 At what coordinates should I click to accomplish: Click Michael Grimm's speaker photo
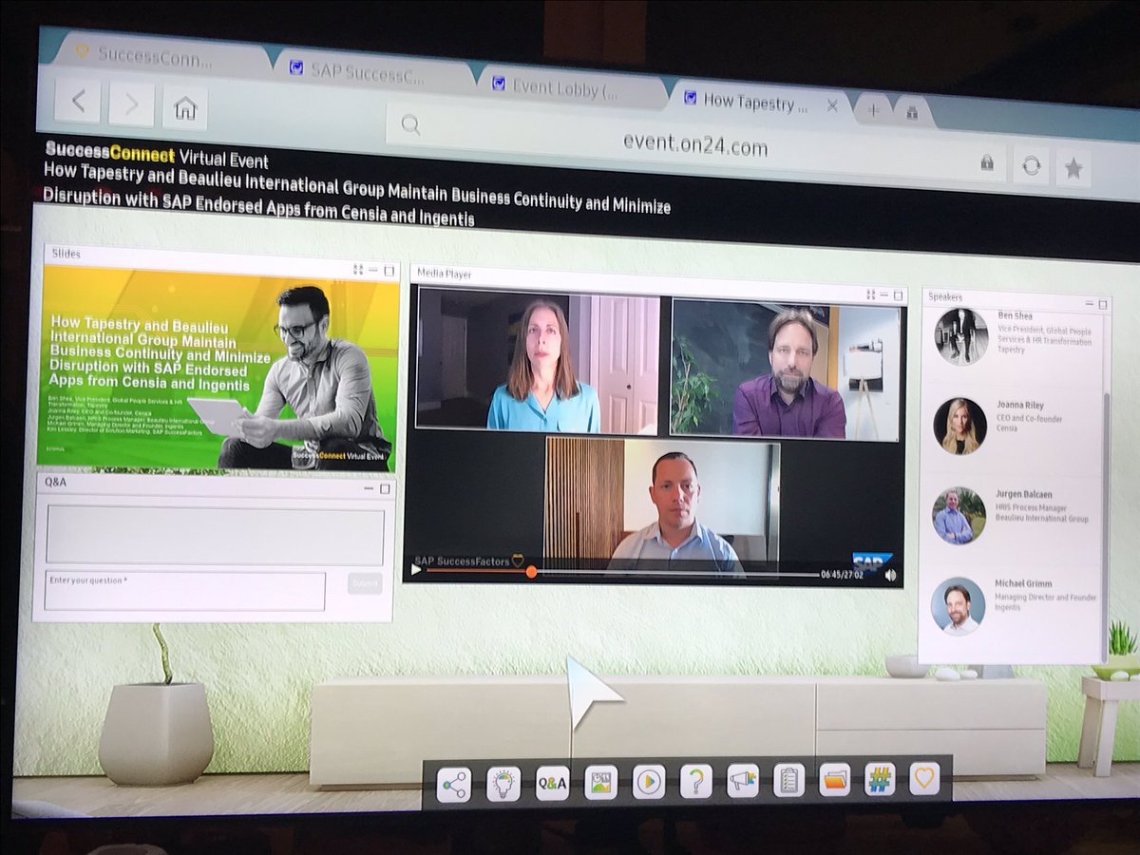tap(958, 605)
